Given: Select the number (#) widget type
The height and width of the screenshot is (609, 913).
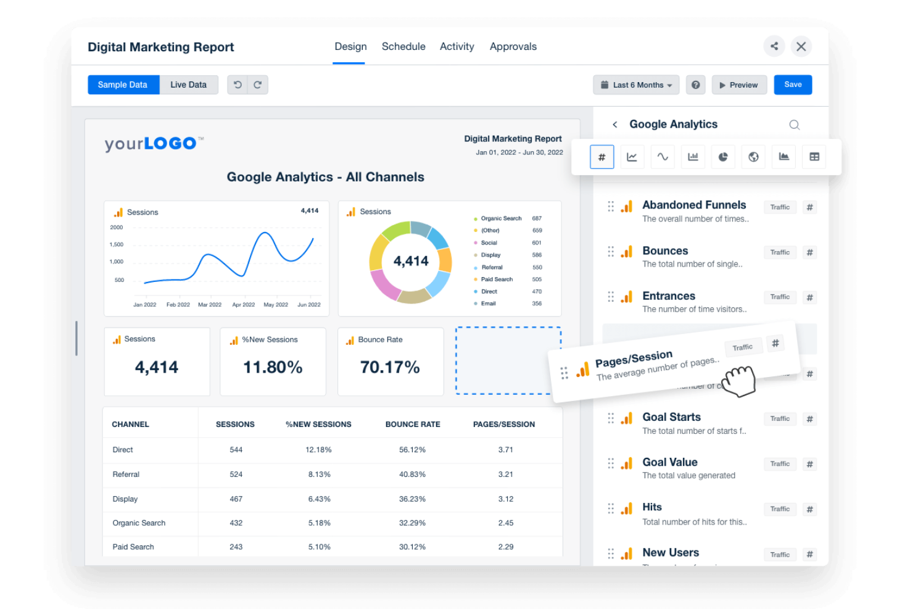Looking at the screenshot, I should (x=602, y=157).
